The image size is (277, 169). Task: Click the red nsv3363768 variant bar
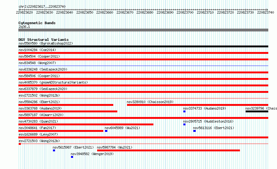click(68, 111)
